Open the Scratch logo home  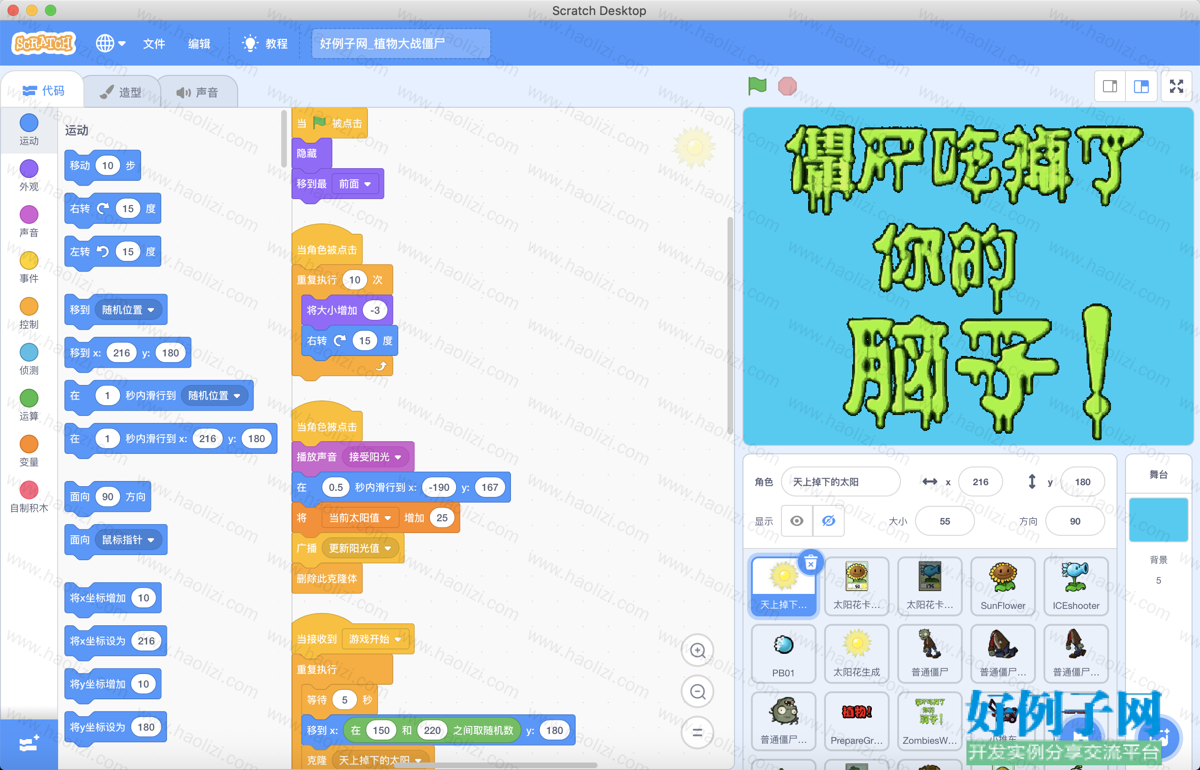pyautogui.click(x=44, y=43)
